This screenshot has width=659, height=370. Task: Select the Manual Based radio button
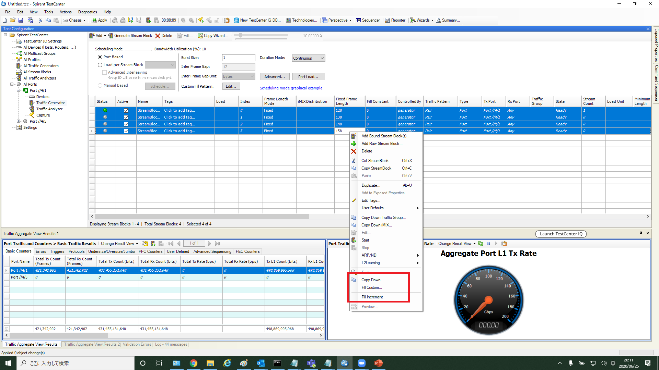click(x=100, y=86)
